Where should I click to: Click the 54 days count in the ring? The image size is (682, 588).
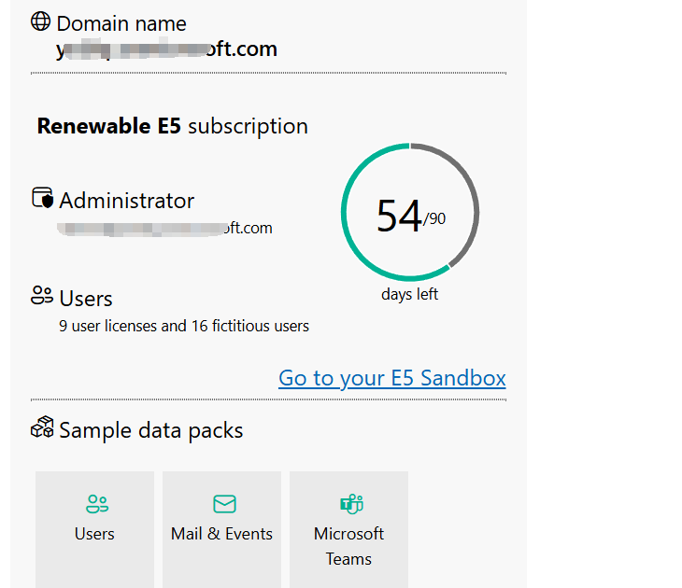tap(399, 216)
